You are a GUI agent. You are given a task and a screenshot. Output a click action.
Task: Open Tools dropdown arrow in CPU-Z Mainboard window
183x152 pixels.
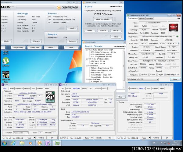tap(92, 138)
